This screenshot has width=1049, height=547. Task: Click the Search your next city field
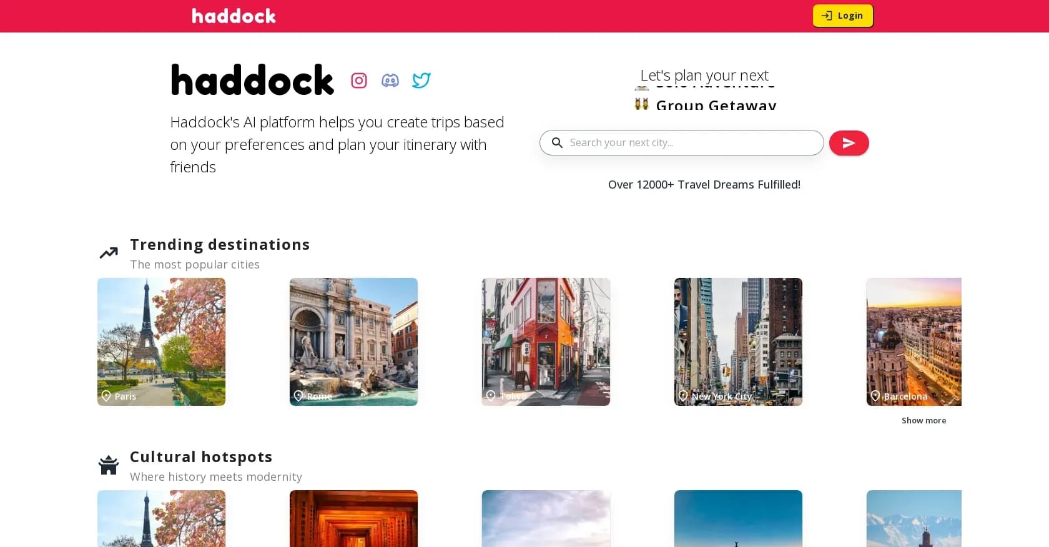[x=681, y=143]
